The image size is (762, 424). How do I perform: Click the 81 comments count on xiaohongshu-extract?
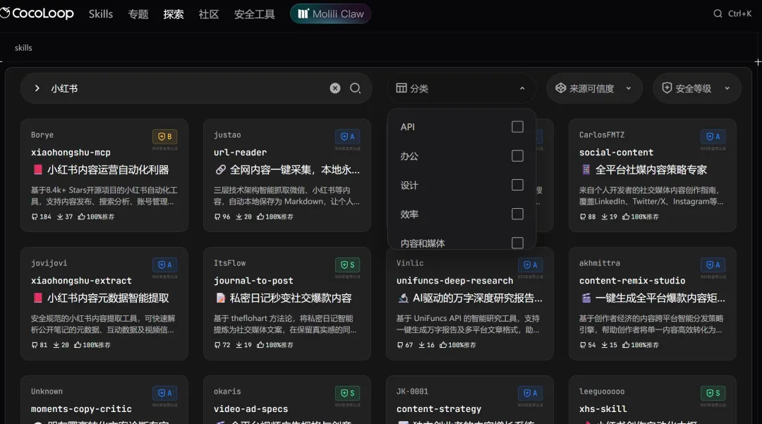pos(40,345)
